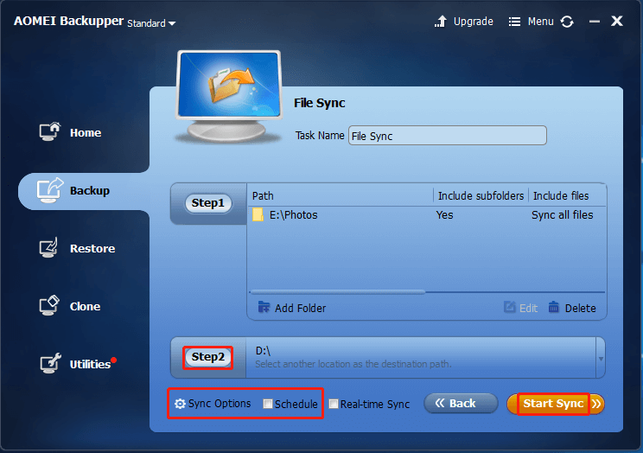Image resolution: width=643 pixels, height=453 pixels.
Task: Click the D:\ destination path field
Action: pos(421,358)
